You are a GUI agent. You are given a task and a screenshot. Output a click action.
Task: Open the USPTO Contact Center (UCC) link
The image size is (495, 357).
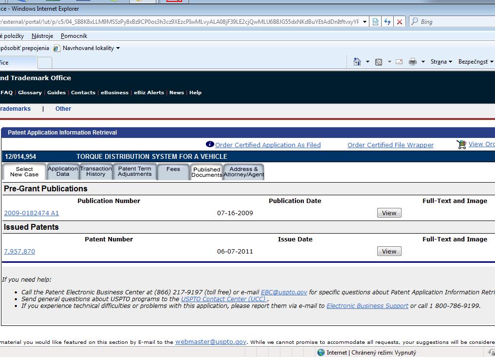224,299
